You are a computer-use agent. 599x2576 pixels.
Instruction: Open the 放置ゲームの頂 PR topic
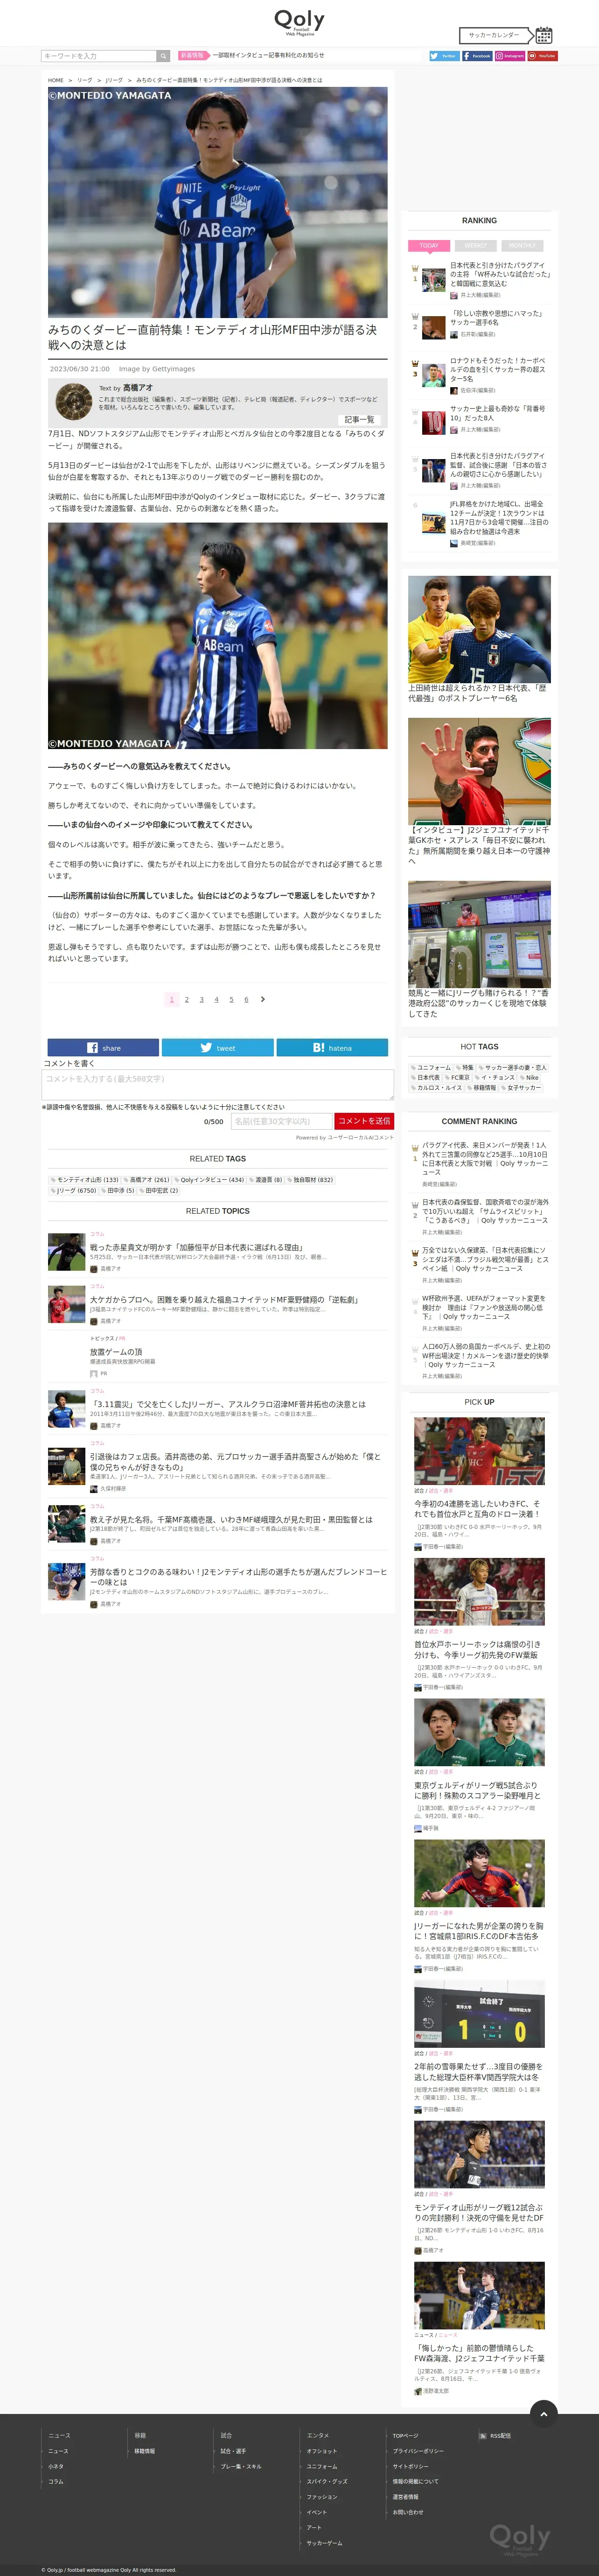pyautogui.click(x=116, y=1352)
